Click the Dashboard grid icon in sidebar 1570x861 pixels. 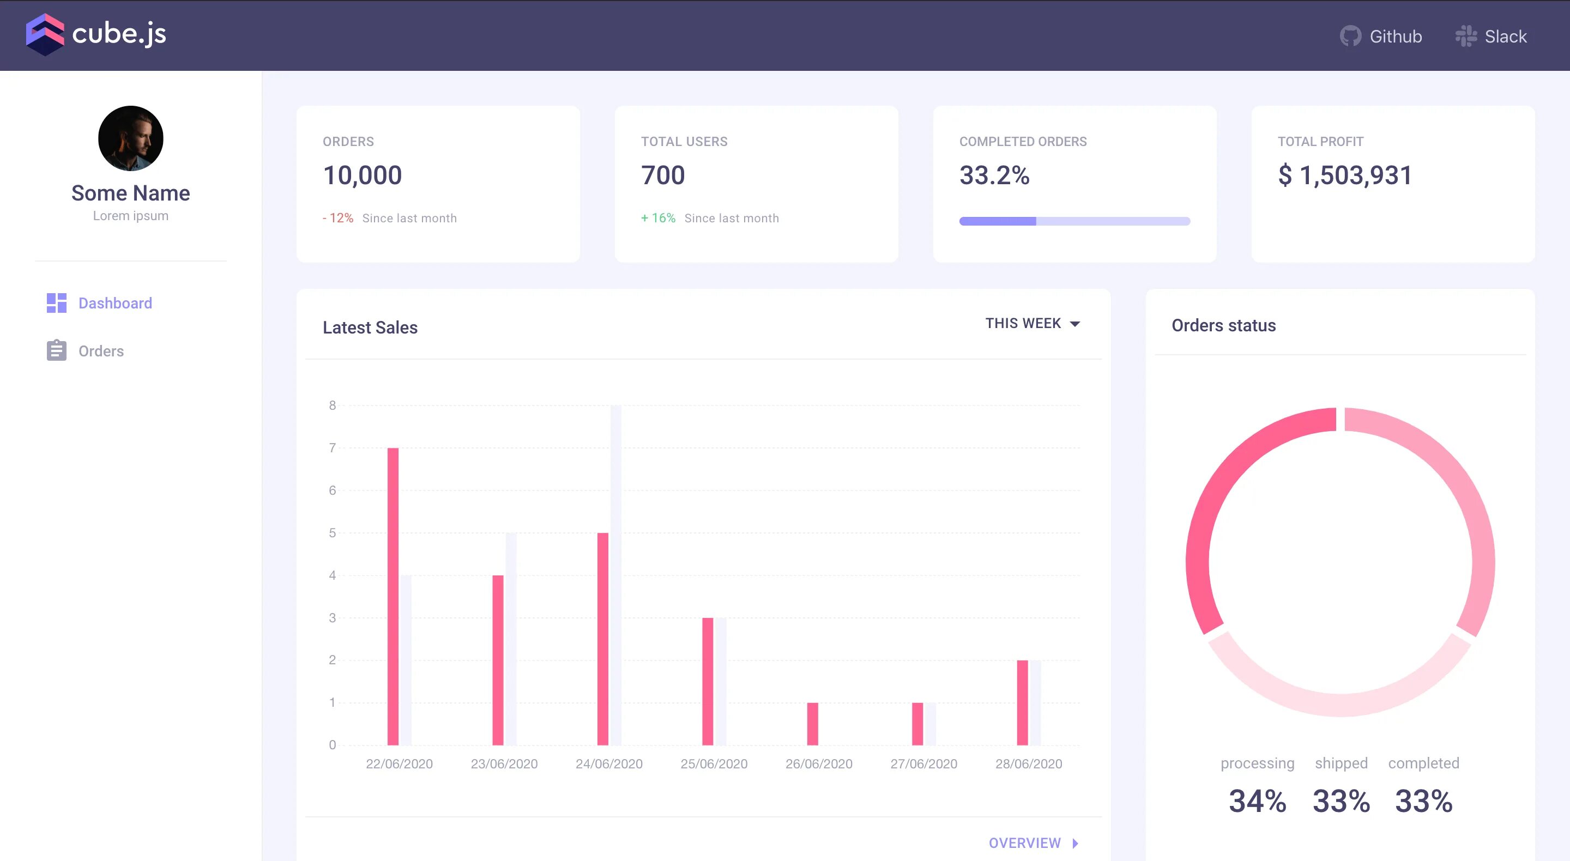57,303
